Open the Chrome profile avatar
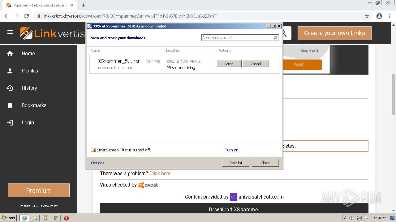The width and height of the screenshot is (396, 222). coord(379,16)
